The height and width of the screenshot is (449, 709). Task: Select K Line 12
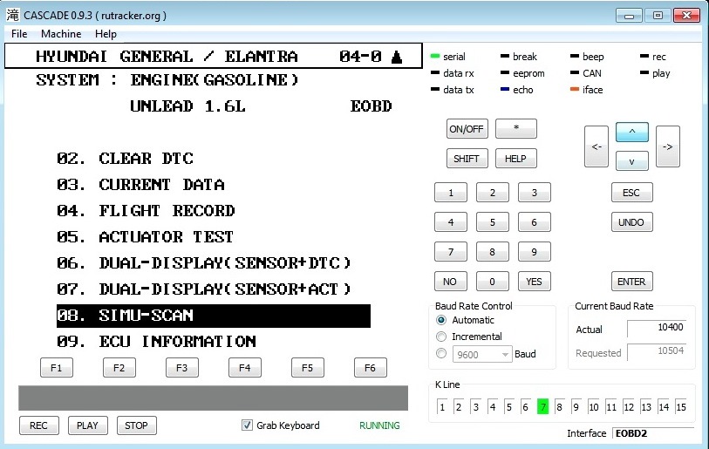(x=629, y=407)
